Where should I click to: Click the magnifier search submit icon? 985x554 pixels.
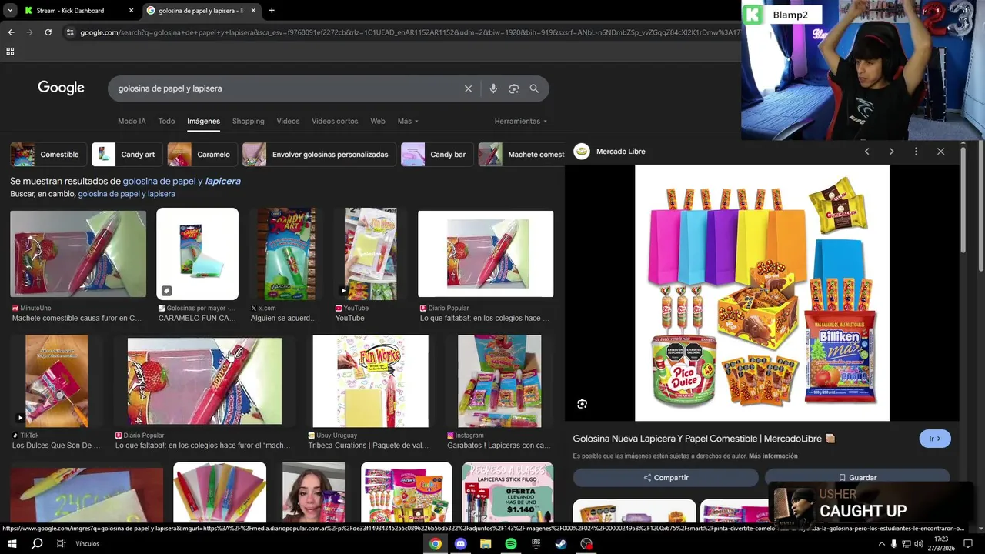pyautogui.click(x=534, y=88)
